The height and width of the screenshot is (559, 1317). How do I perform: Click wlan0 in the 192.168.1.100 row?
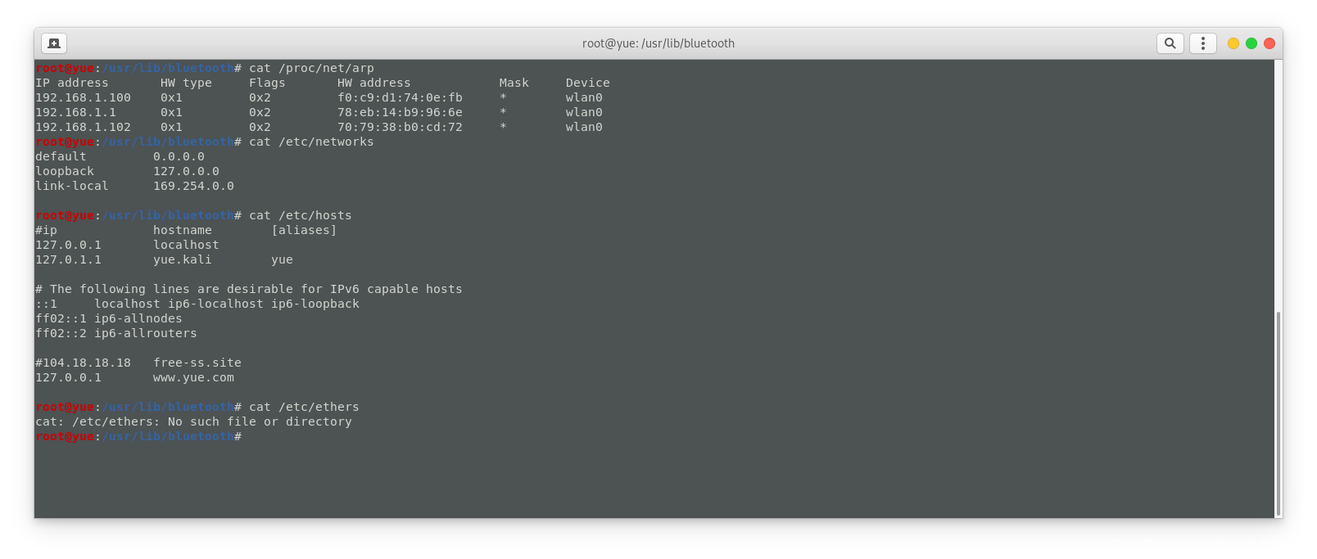click(584, 97)
